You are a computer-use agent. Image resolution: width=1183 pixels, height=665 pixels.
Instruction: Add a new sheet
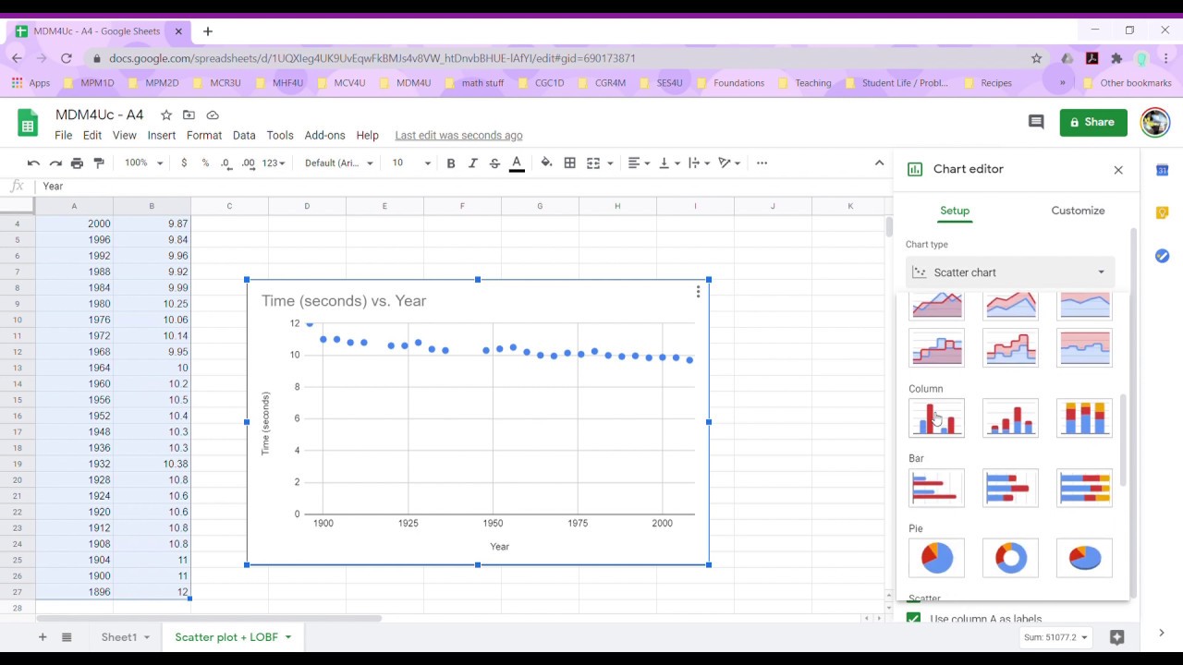coord(42,637)
